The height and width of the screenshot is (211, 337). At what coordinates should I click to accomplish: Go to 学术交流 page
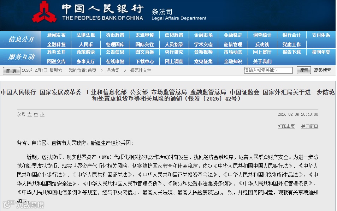(203, 44)
